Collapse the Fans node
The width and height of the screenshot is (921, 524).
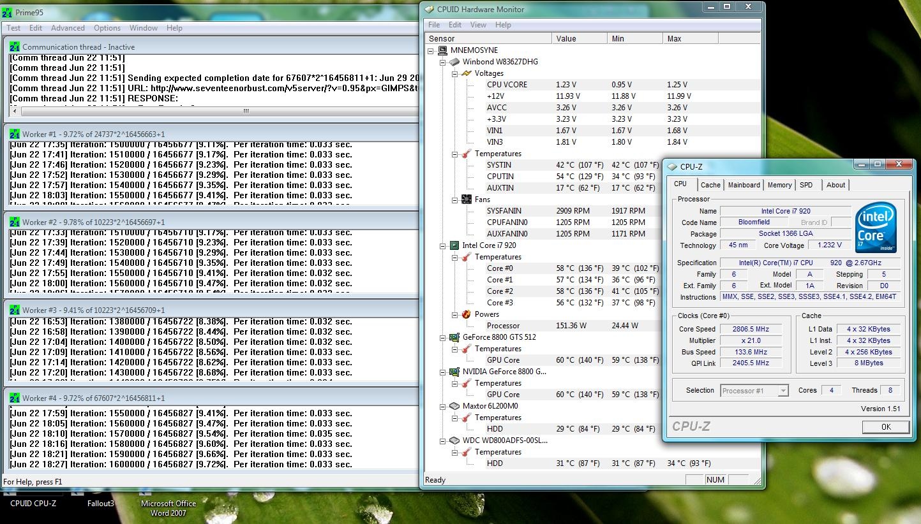click(x=456, y=200)
